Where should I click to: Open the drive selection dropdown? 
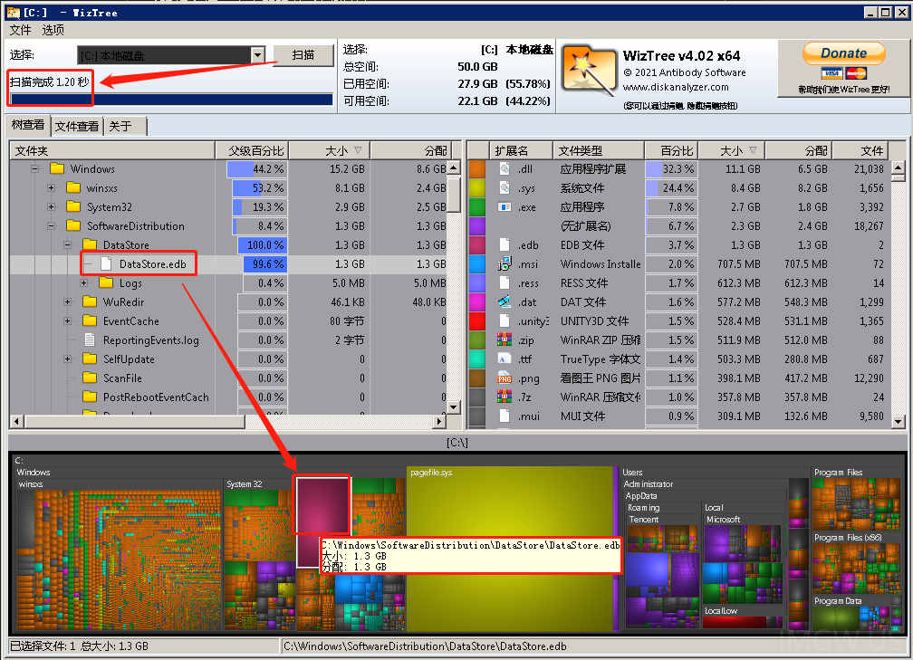point(257,55)
